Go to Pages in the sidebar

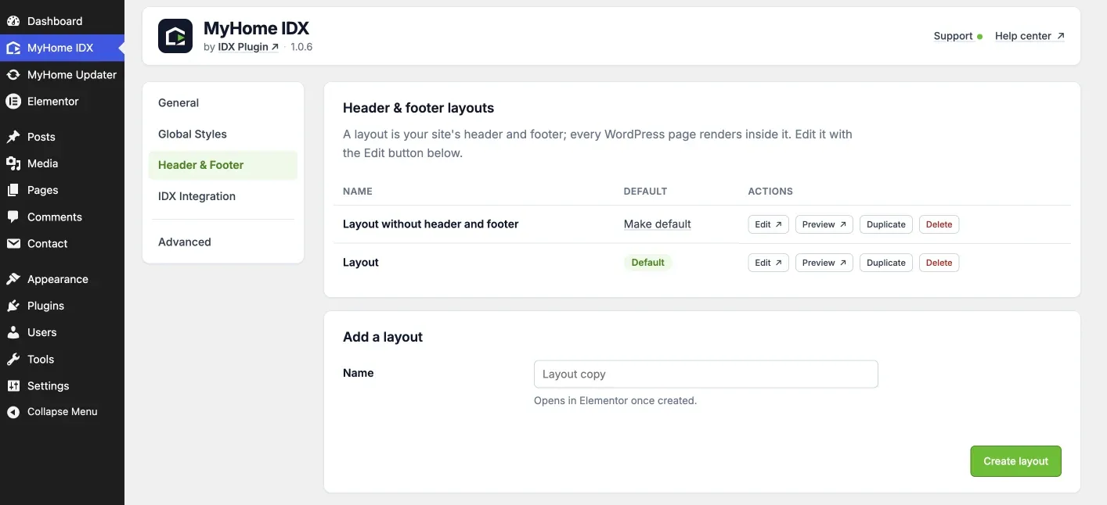tap(62, 190)
